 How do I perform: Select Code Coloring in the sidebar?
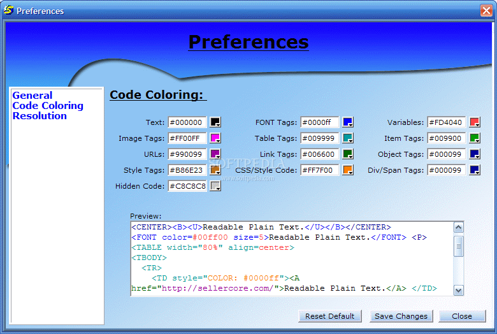point(48,106)
